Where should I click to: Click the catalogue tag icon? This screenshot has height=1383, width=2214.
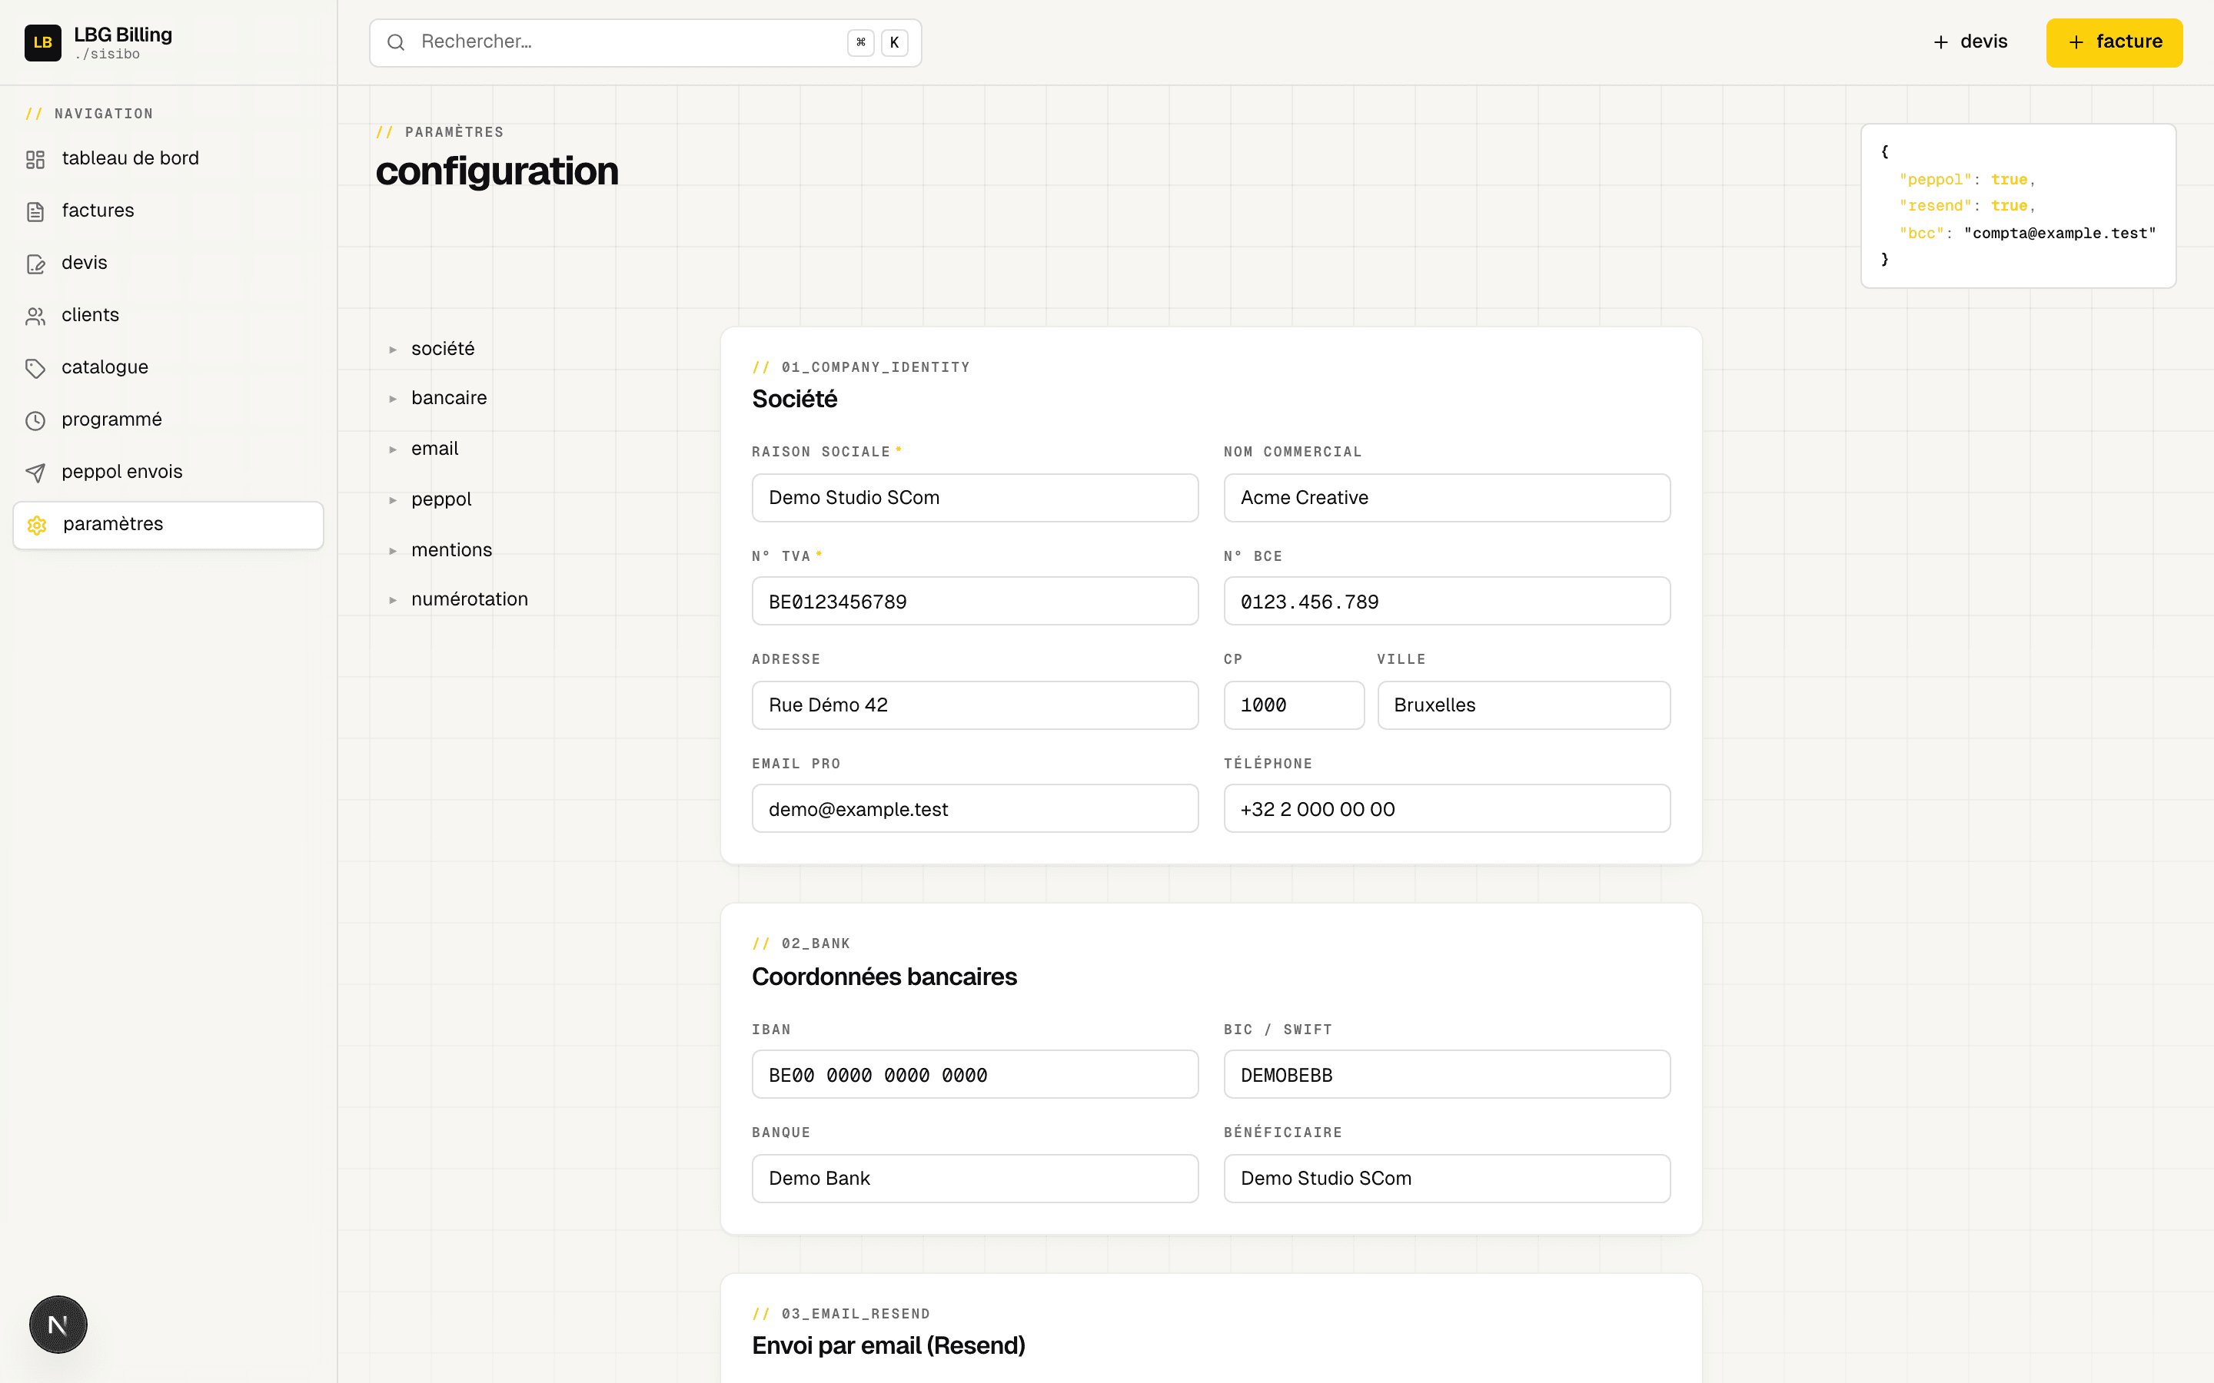point(35,368)
